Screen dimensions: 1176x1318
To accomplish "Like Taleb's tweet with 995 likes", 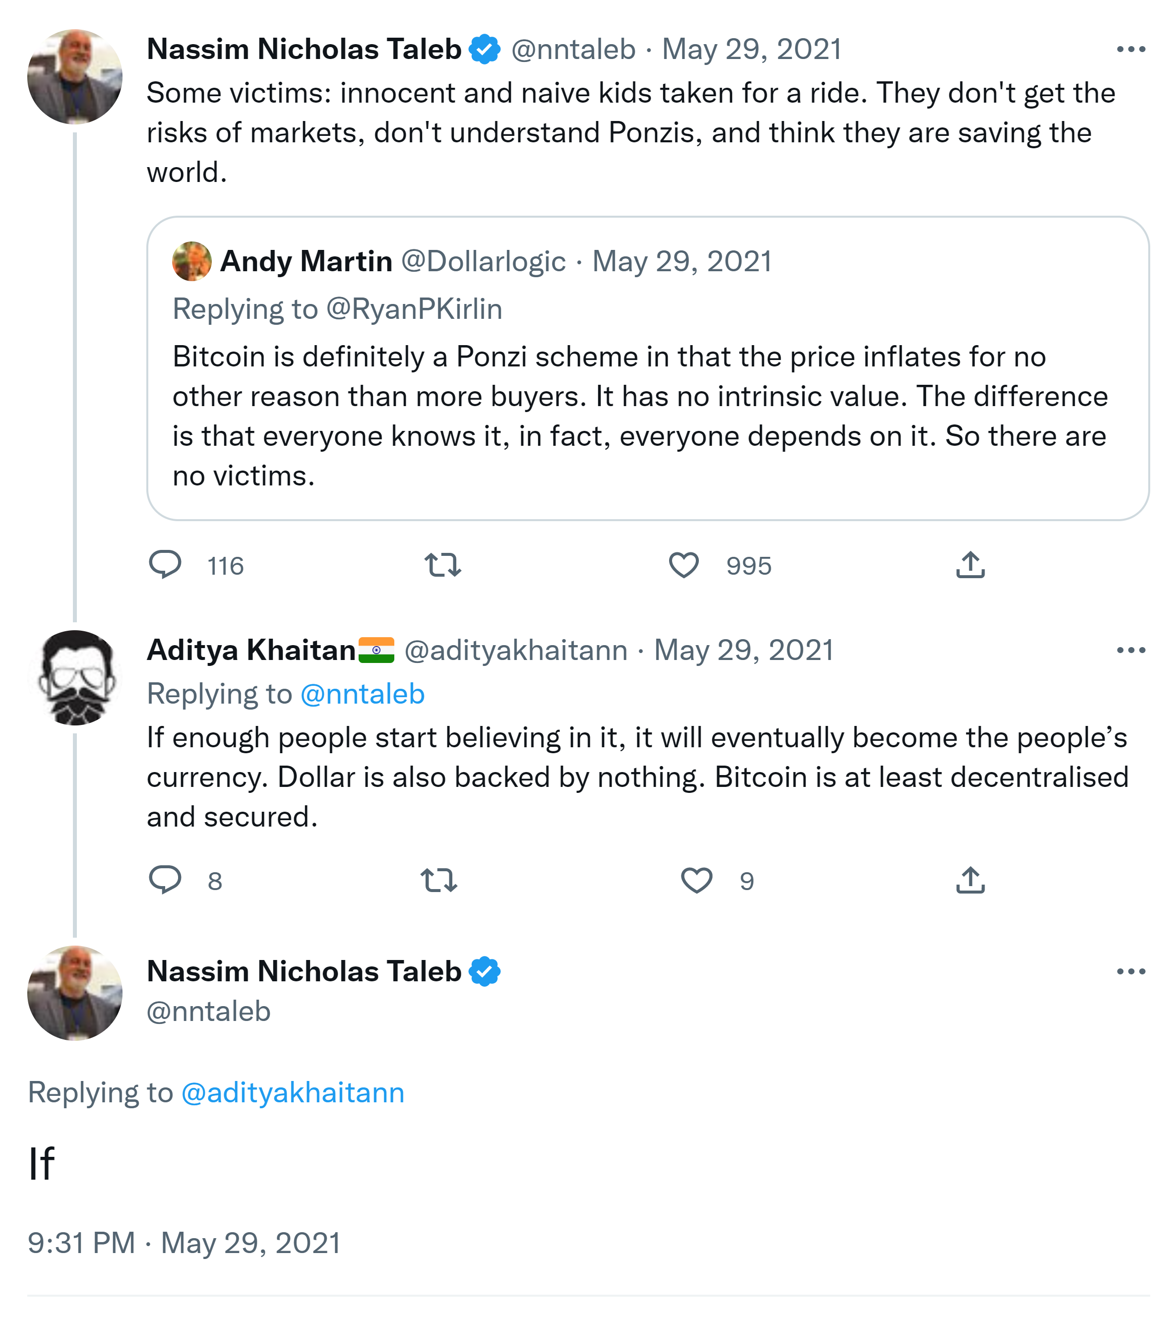I will click(683, 565).
